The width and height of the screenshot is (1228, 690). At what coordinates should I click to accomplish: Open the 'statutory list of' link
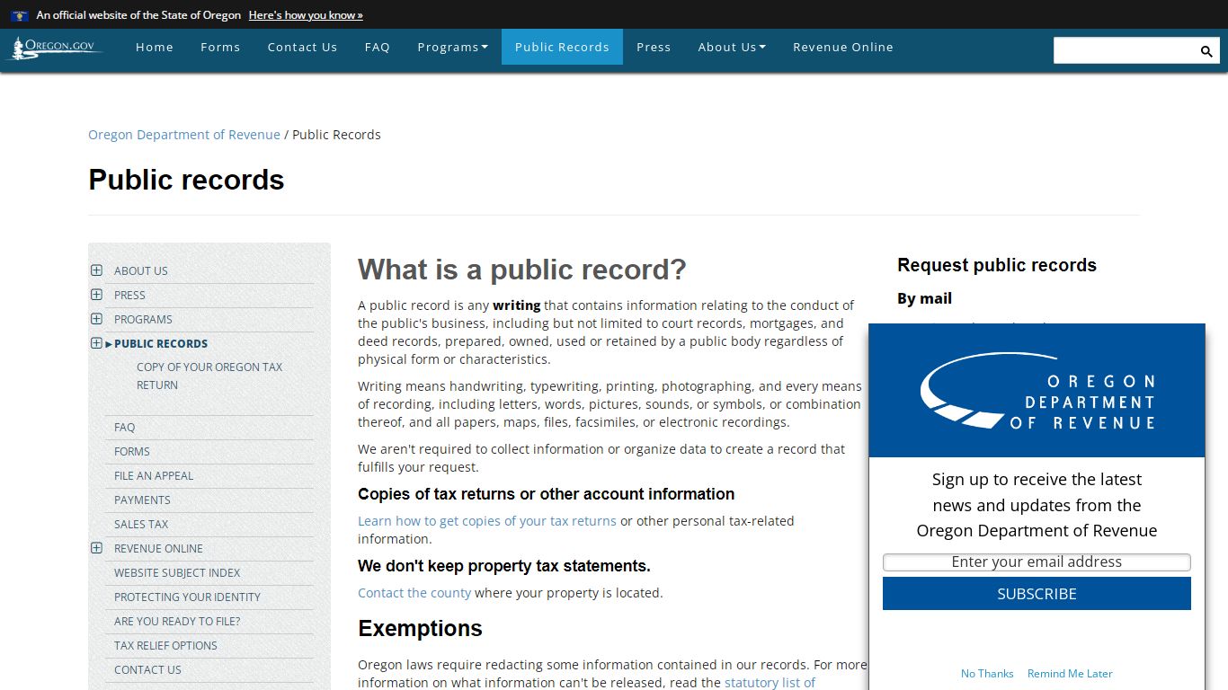[770, 683]
